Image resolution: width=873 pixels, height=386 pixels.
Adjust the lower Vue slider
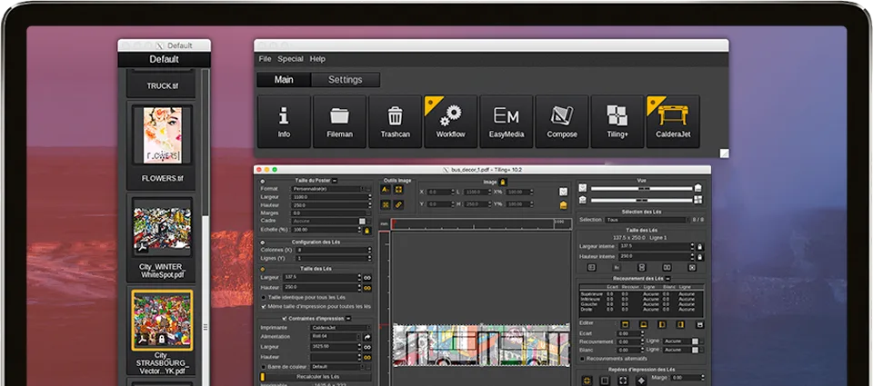coord(642,200)
